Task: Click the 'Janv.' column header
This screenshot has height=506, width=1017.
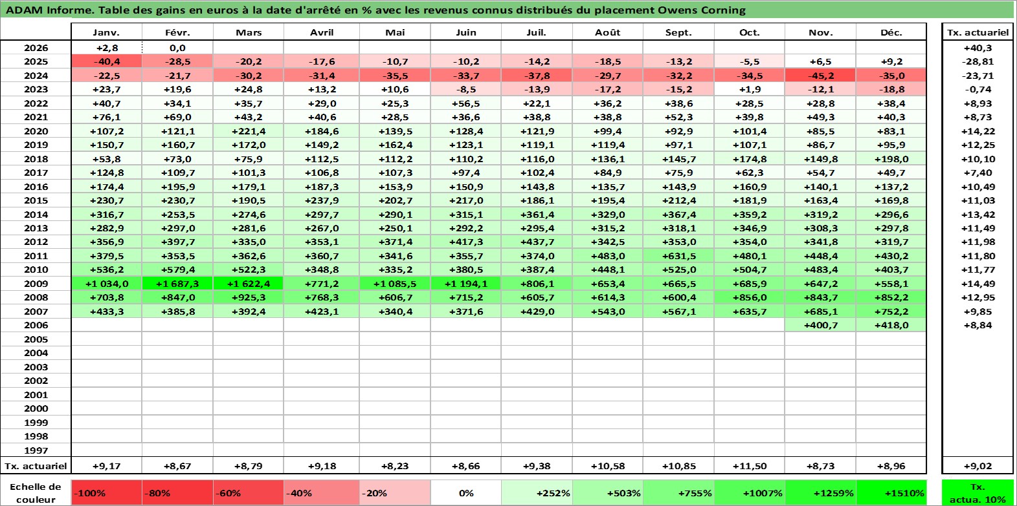Action: pyautogui.click(x=107, y=32)
